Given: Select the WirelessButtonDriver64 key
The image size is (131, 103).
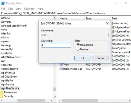Looking at the screenshot, I should pos(14,26).
